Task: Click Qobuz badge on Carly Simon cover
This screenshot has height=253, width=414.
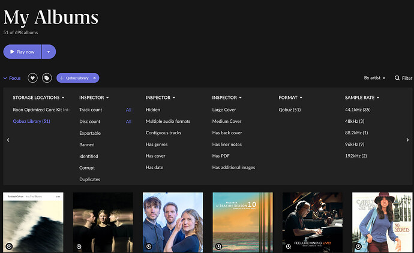Action: [358, 246]
